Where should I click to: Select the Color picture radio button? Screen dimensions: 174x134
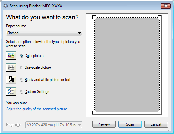point(22,56)
